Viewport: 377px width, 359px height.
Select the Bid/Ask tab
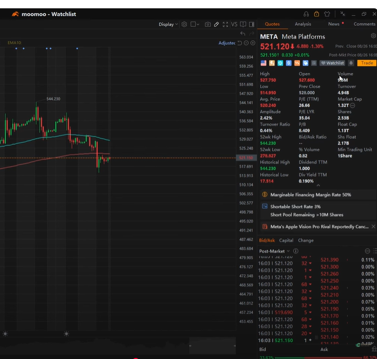(267, 241)
